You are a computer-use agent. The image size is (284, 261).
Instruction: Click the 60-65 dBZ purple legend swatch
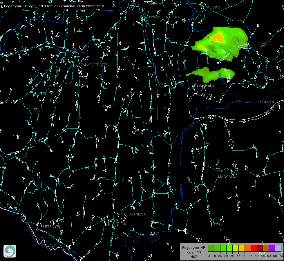coord(272,249)
